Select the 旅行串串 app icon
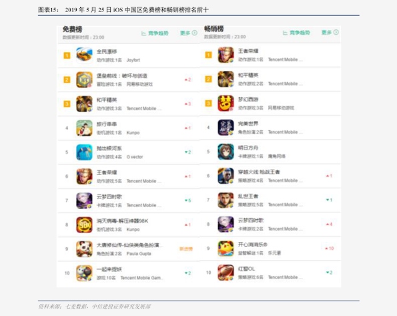Screen dimensions: 397x316 click(84, 128)
